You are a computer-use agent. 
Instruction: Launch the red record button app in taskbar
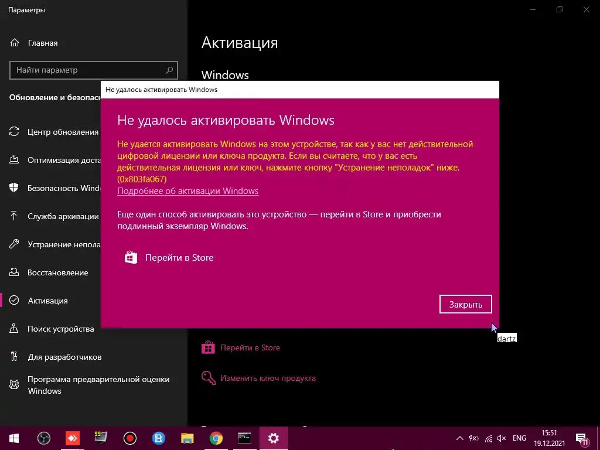(129, 438)
